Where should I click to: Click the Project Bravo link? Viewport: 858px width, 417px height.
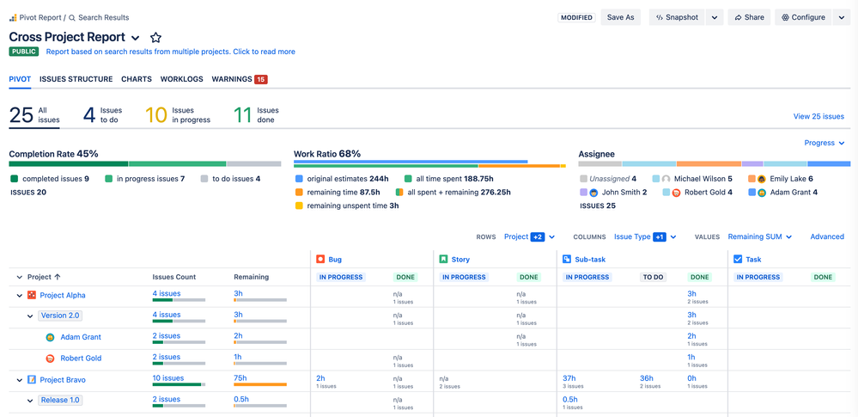[x=63, y=380]
